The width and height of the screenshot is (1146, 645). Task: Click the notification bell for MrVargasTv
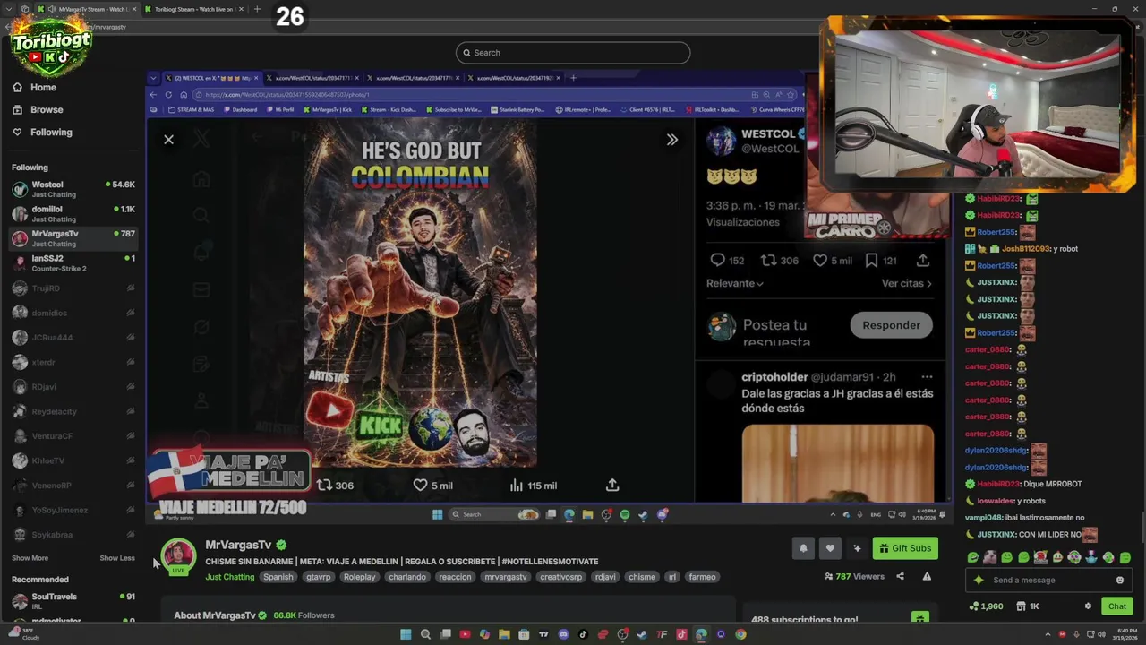[x=803, y=548]
